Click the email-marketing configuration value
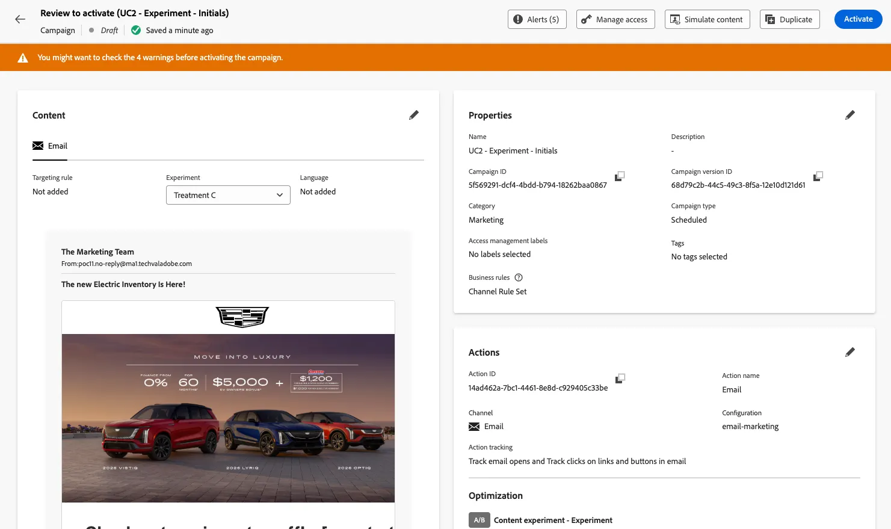891x529 pixels. click(750, 427)
